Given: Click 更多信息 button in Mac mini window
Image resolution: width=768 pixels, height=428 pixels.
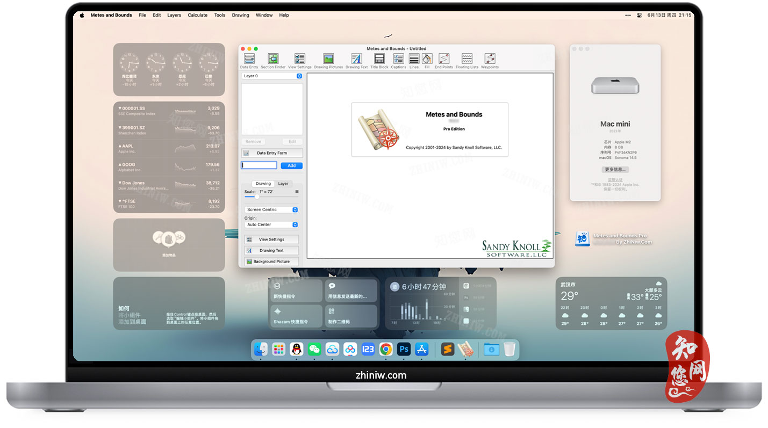Looking at the screenshot, I should [615, 169].
